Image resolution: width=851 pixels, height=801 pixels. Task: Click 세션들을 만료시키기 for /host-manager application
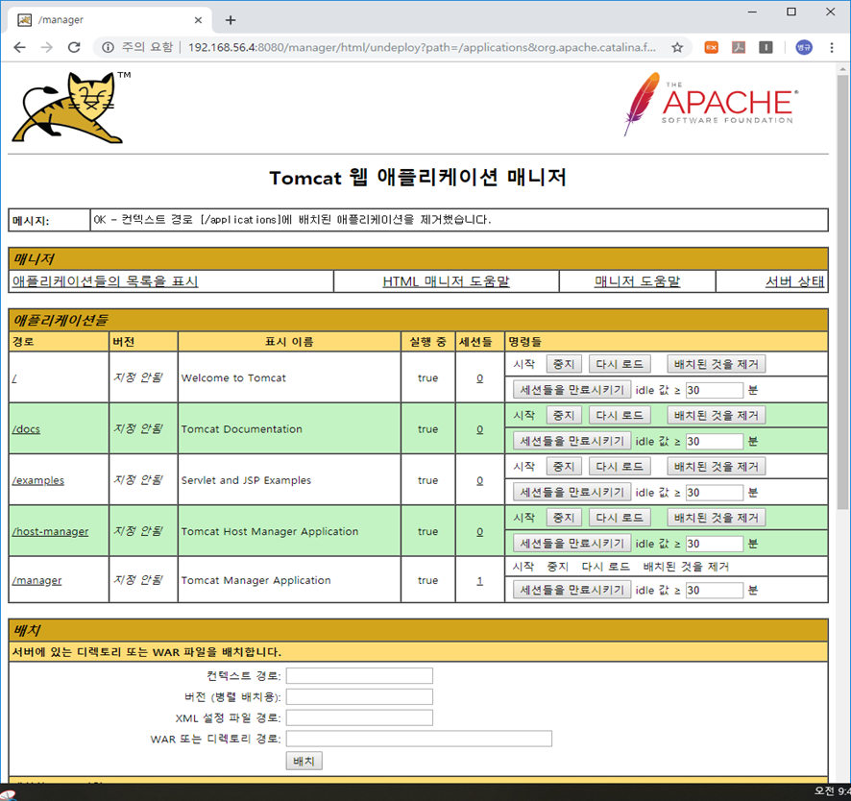pos(572,544)
